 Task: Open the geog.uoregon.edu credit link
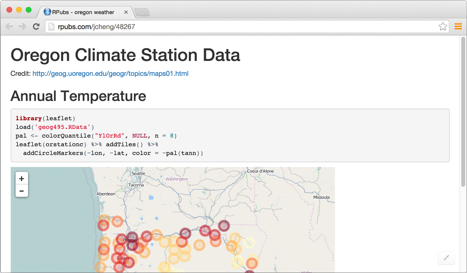[110, 73]
